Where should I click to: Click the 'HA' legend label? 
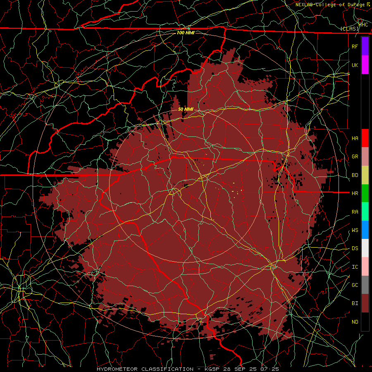click(355, 138)
